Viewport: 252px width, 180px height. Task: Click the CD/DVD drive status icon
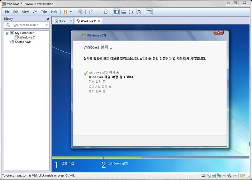209,176
